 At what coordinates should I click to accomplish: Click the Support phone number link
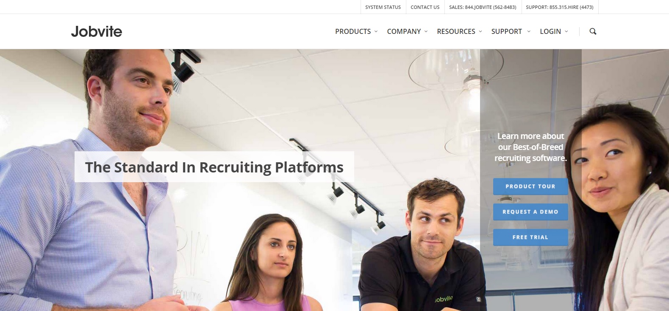click(x=560, y=7)
